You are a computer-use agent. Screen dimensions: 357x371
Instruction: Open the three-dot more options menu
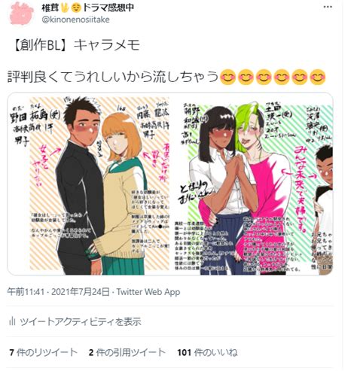(328, 7)
